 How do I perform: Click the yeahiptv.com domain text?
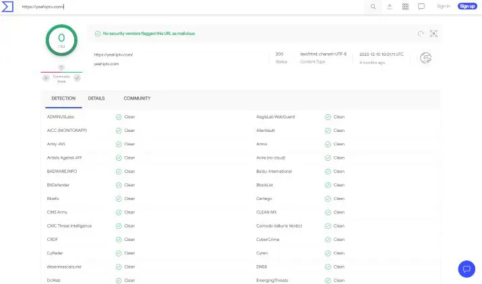click(x=107, y=64)
